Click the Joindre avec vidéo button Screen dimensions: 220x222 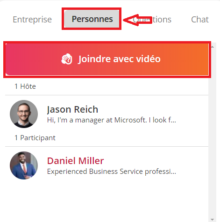pyautogui.click(x=107, y=59)
